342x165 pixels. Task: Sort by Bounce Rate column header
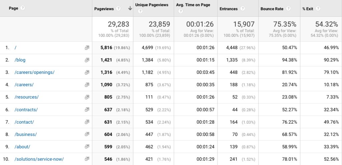(272, 9)
